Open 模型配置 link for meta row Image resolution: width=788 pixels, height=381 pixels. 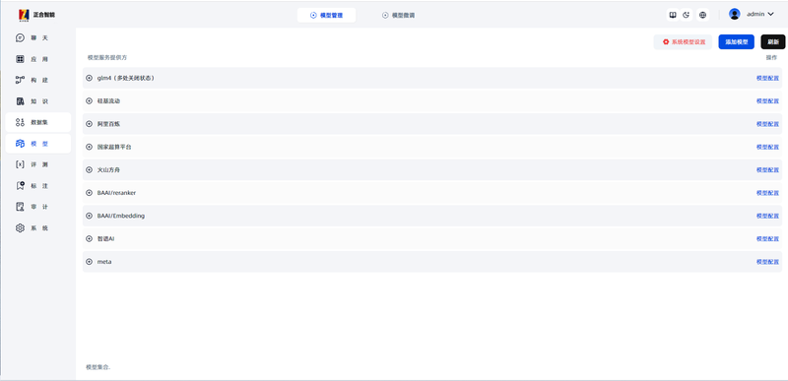click(767, 262)
